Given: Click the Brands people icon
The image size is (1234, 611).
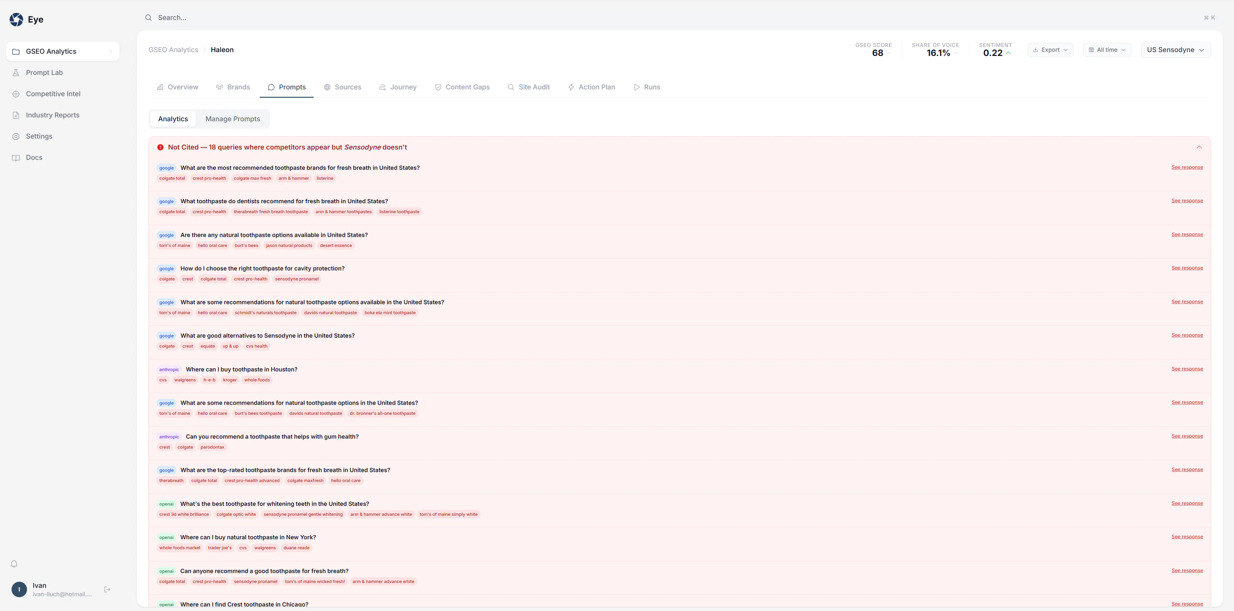Looking at the screenshot, I should click(x=220, y=87).
